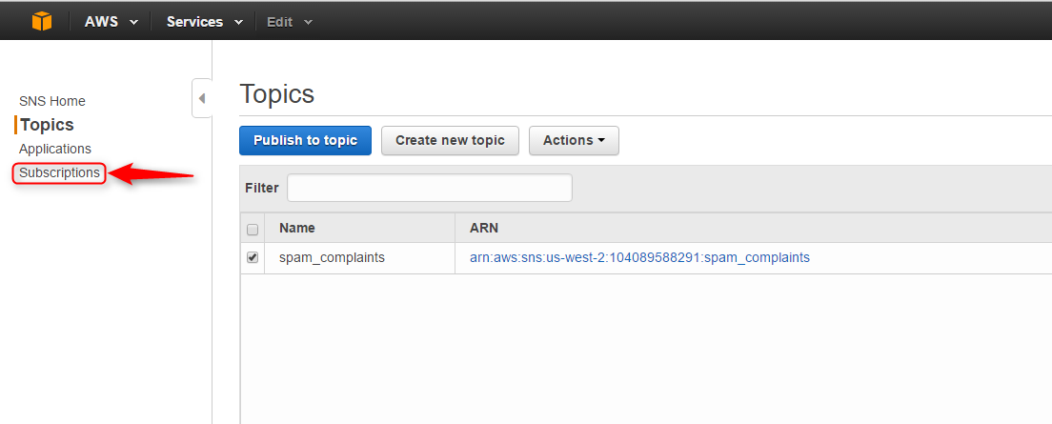Image resolution: width=1052 pixels, height=424 pixels.
Task: Sort by the Name column header
Action: 297,228
